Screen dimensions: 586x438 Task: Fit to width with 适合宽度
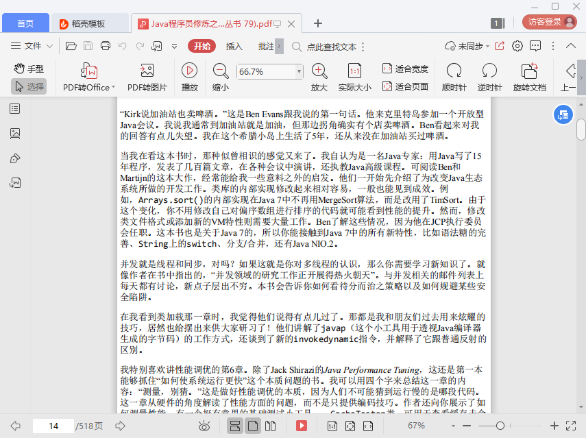(405, 69)
